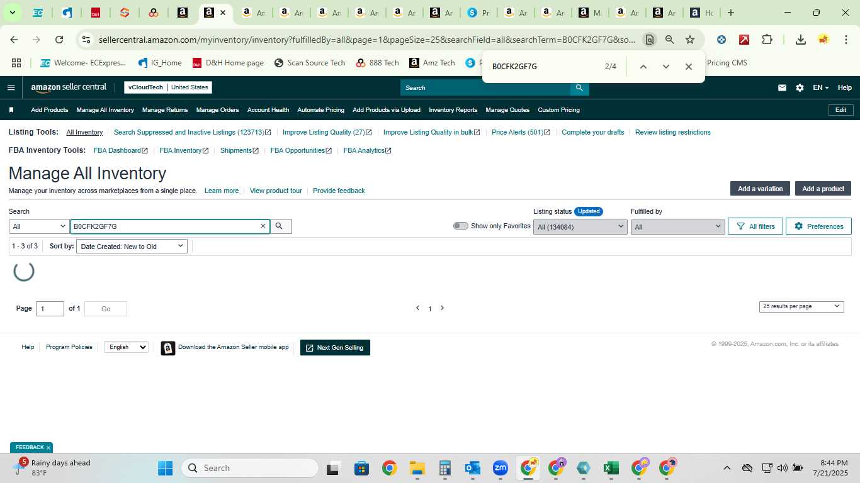Click the Amazon Seller Central logo

[x=69, y=87]
